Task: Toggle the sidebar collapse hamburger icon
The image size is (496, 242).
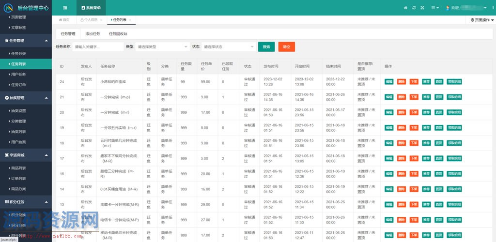Action: (65, 8)
